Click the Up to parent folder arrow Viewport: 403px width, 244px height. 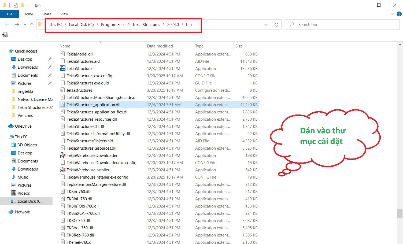click(x=32, y=25)
